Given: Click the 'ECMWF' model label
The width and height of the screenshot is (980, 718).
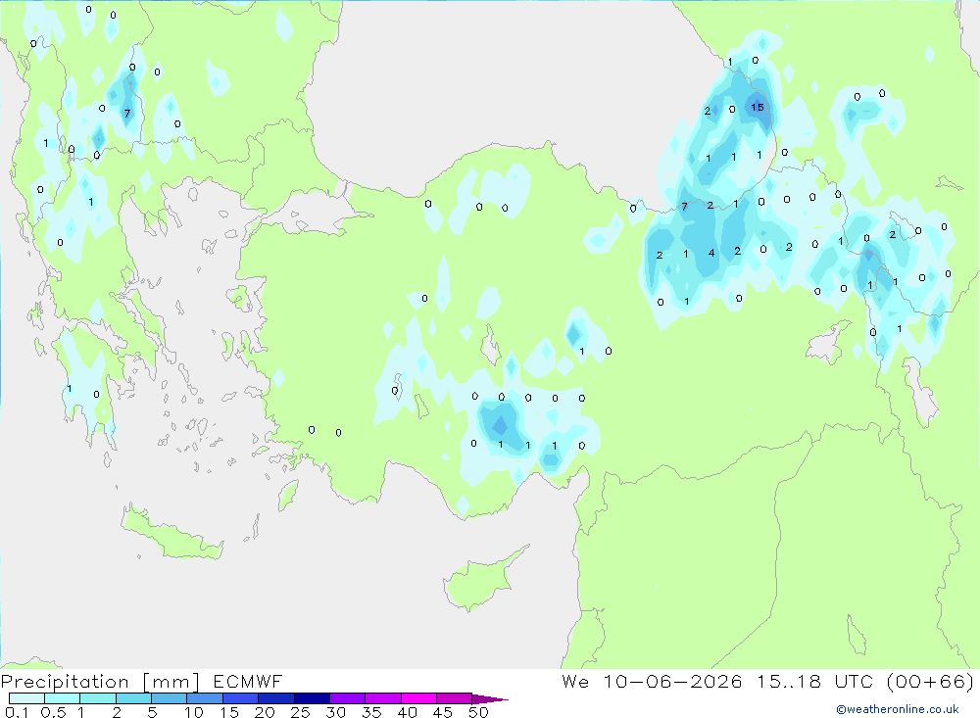Looking at the screenshot, I should [248, 681].
